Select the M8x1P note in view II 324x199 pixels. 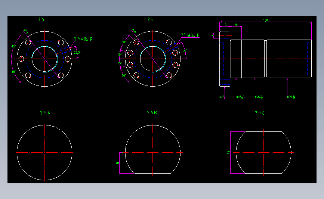coord(190,35)
